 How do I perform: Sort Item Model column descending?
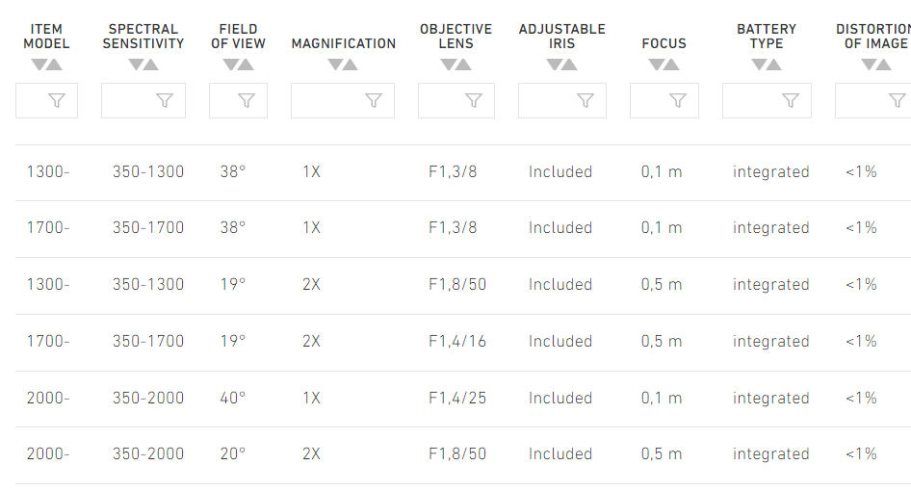pyautogui.click(x=39, y=65)
